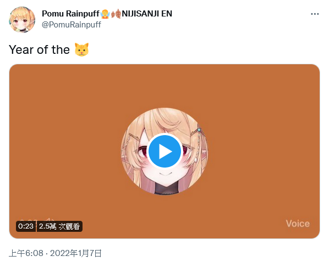Click the 2.5萬 次觀看 view count badge
Image resolution: width=329 pixels, height=267 pixels.
[x=59, y=226]
